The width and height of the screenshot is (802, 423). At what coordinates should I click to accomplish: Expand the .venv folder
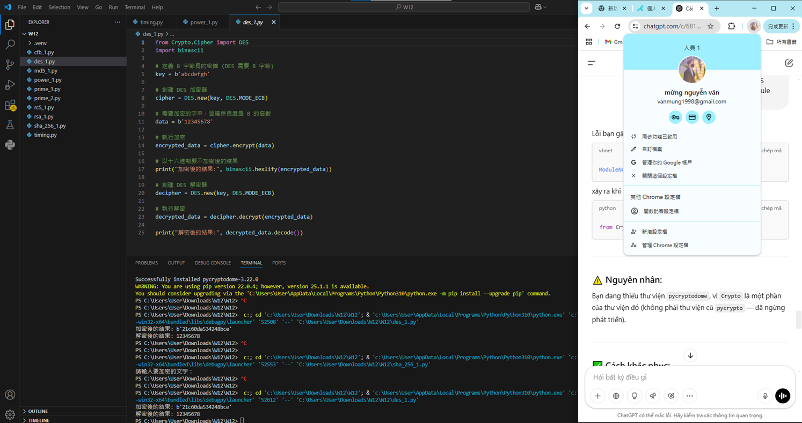[40, 43]
